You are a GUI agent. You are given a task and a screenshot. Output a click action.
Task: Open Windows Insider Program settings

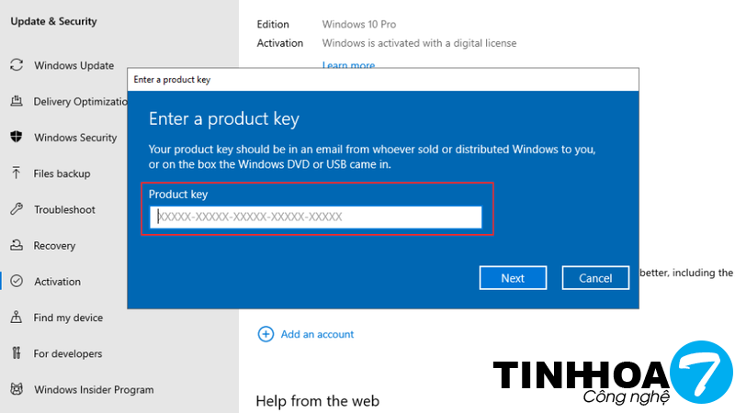click(93, 390)
